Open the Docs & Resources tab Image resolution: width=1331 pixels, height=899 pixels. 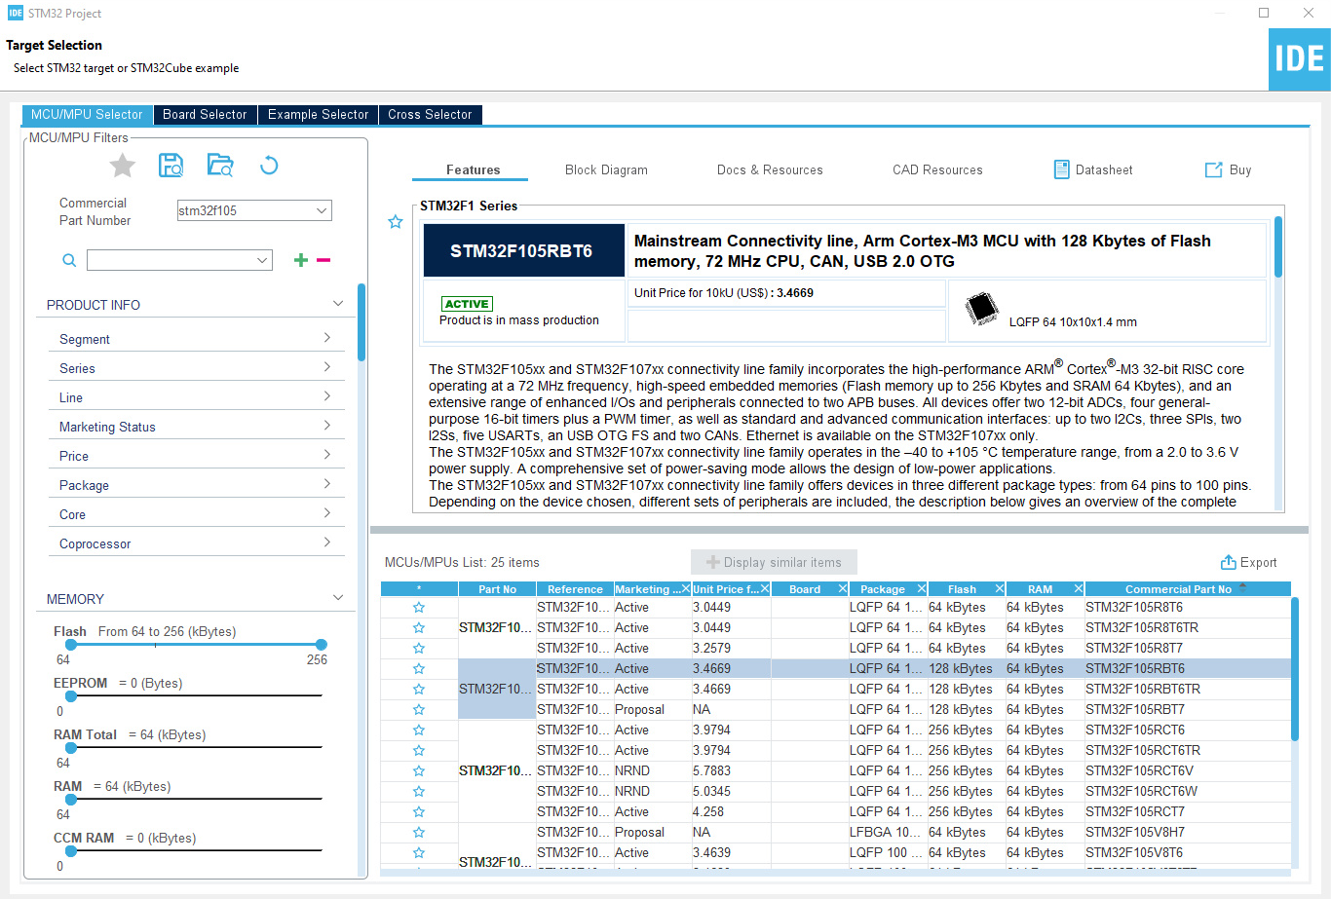tap(770, 169)
